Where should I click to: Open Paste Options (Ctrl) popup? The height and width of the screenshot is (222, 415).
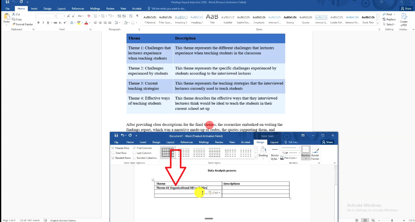coord(214,193)
